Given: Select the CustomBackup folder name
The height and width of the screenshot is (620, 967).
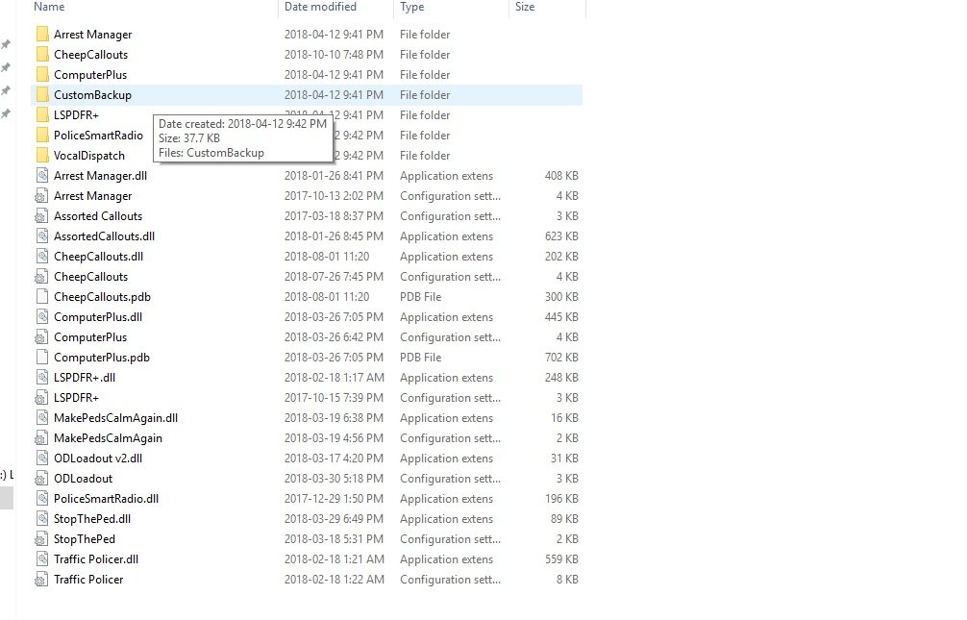Looking at the screenshot, I should [x=92, y=95].
